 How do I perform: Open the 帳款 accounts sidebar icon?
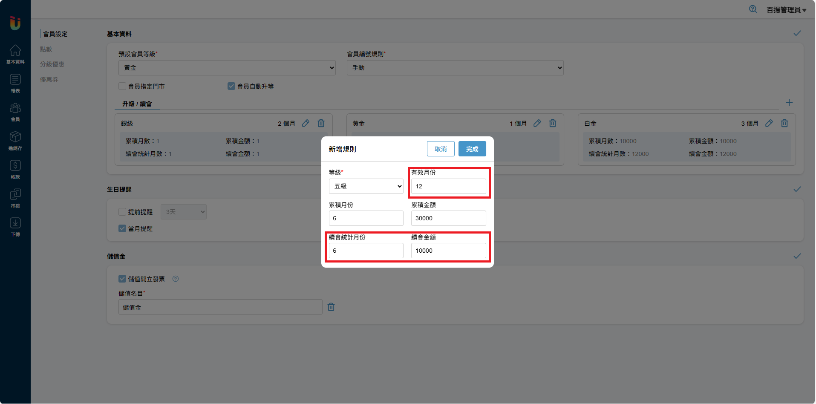pos(15,169)
